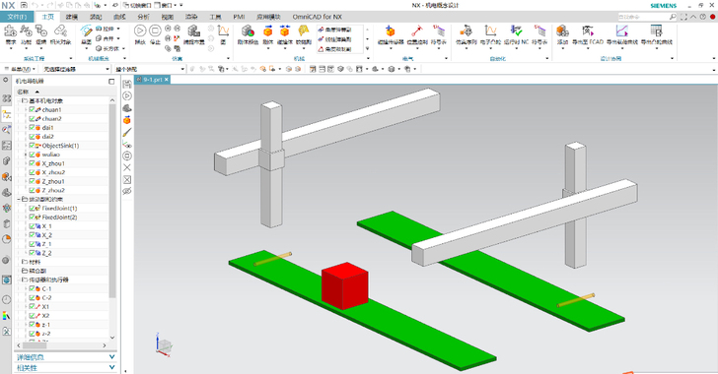
Task: Switch to the 装配 assembly tab
Action: (96, 17)
